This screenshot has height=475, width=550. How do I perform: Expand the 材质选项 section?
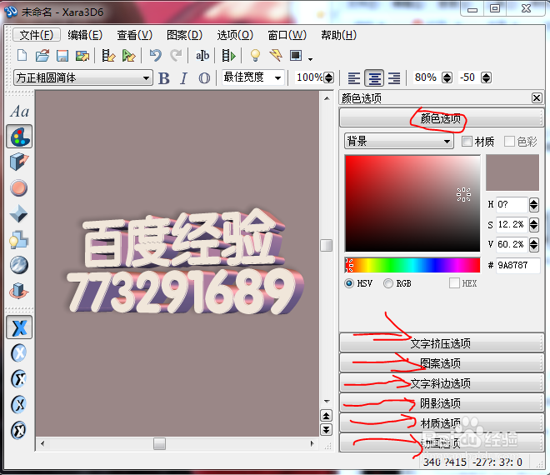pos(442,423)
